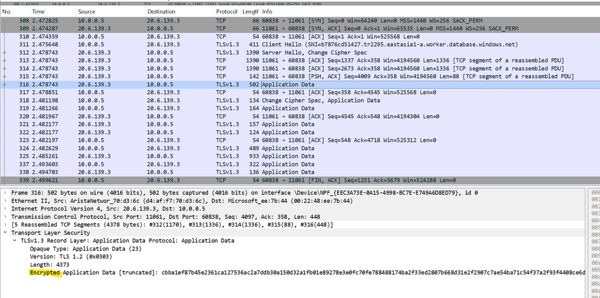The image size is (600, 298).
Task: Select packet 320 ACK Seq=4545 row
Action: click(x=300, y=116)
